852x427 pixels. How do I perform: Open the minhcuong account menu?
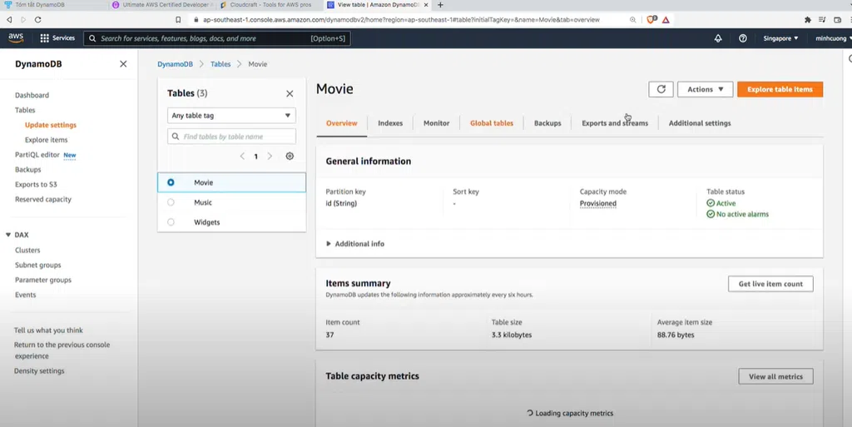tap(833, 38)
